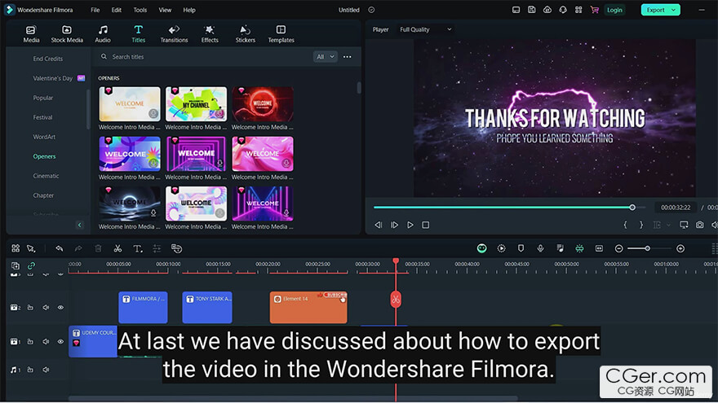Open the Stickers tab
Viewport: 718px width, 403px height.
(246, 34)
